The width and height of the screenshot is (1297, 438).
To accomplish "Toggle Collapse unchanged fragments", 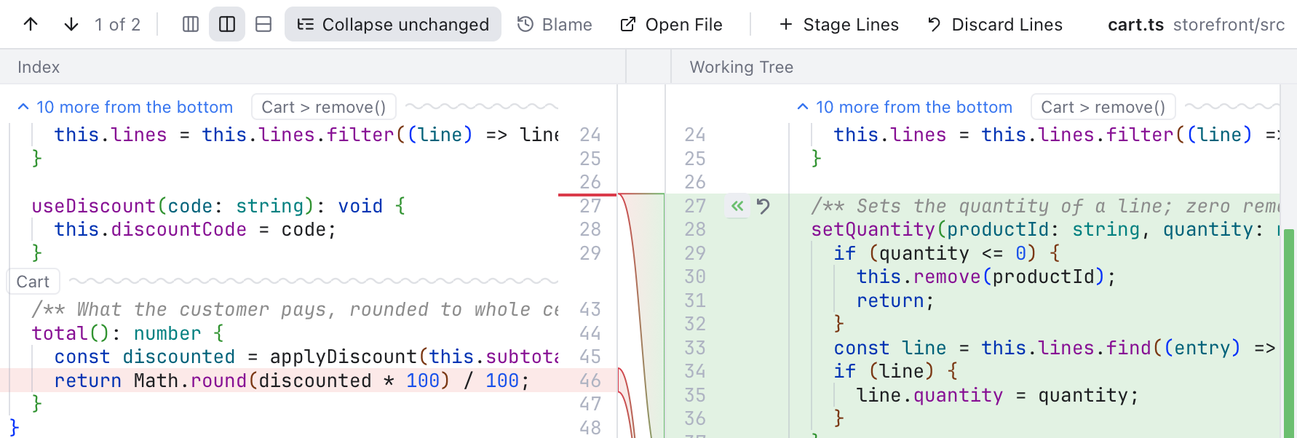I will click(x=393, y=24).
